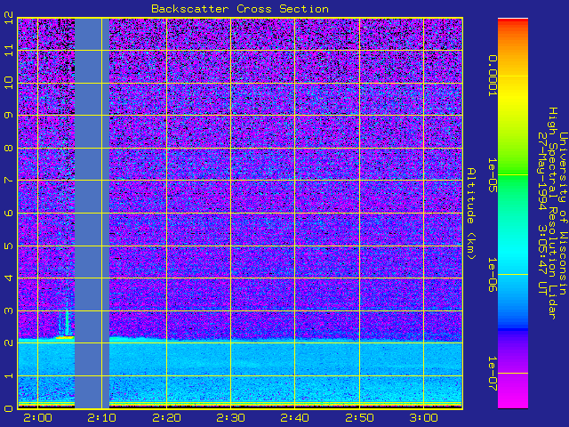Click altitude label 8 on y-axis

9,148
